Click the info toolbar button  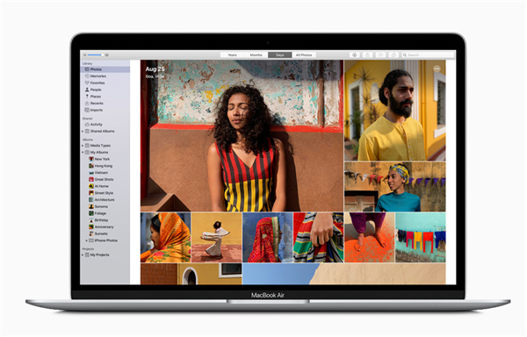pos(354,55)
